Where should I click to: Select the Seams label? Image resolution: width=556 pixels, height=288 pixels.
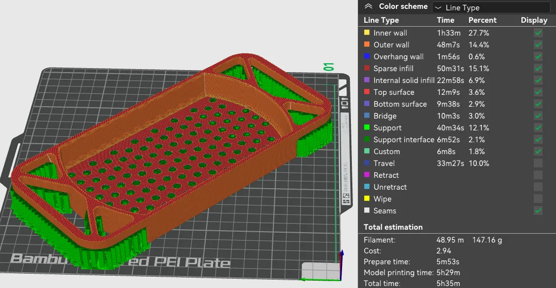click(x=385, y=211)
